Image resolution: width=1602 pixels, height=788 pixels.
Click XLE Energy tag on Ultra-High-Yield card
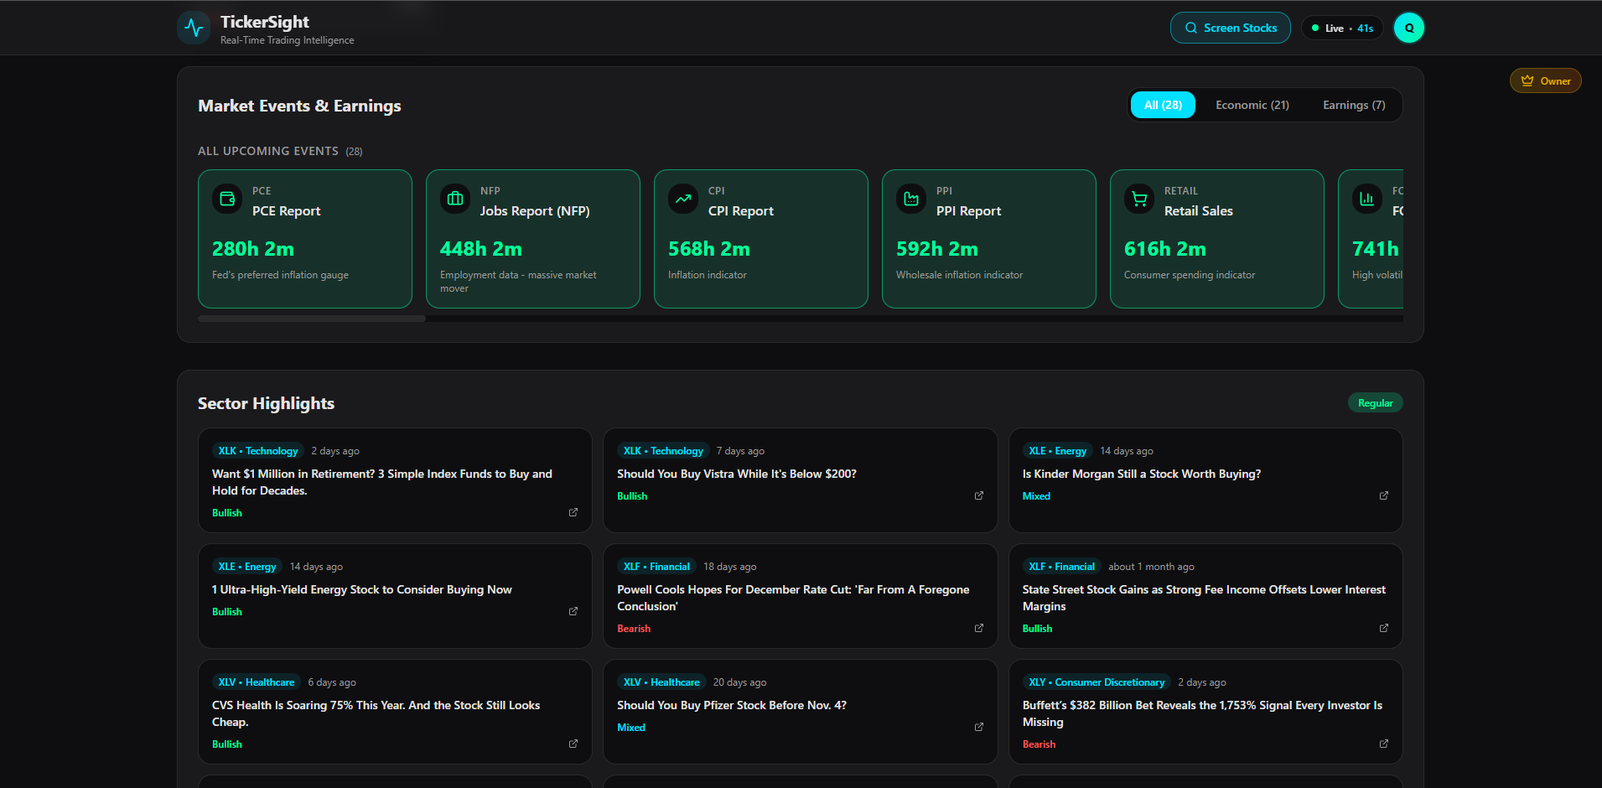(x=247, y=567)
